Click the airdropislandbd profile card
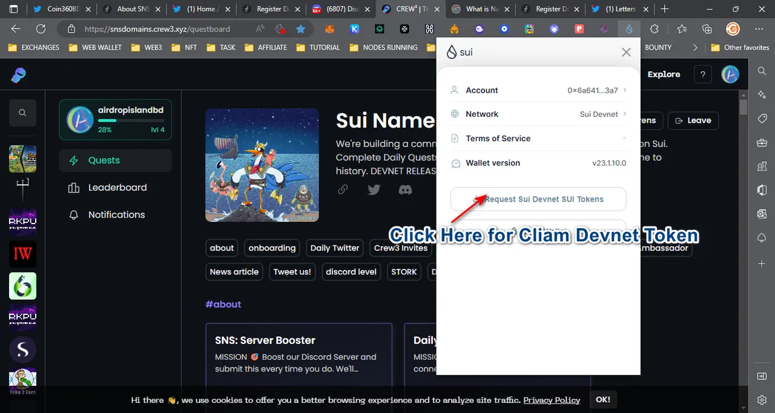The height and width of the screenshot is (413, 775). tap(115, 119)
